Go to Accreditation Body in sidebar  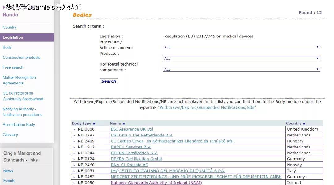pyautogui.click(x=19, y=124)
